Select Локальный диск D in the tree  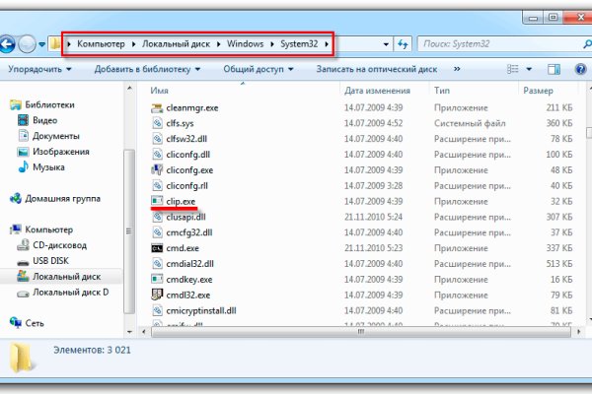tap(70, 293)
